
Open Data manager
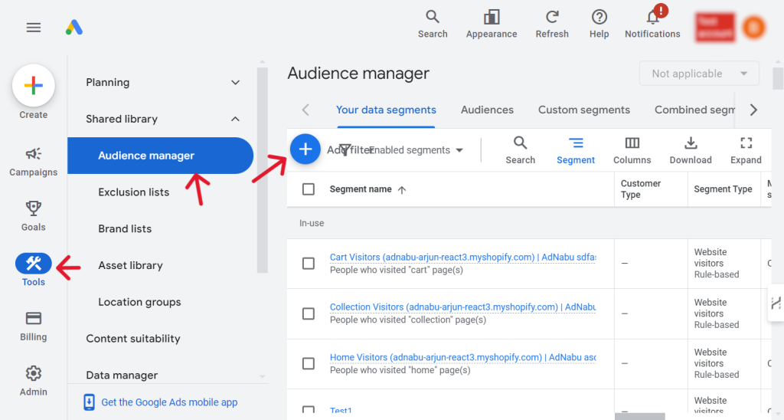(122, 375)
